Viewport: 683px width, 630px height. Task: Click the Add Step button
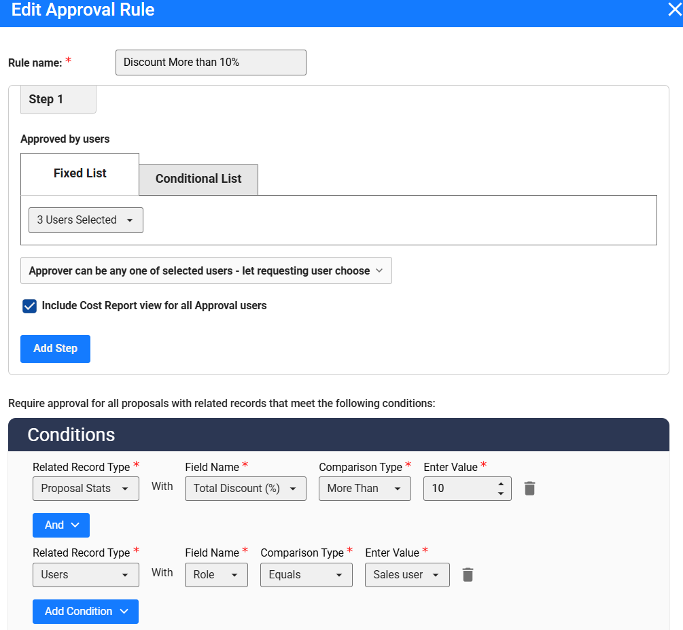(55, 349)
